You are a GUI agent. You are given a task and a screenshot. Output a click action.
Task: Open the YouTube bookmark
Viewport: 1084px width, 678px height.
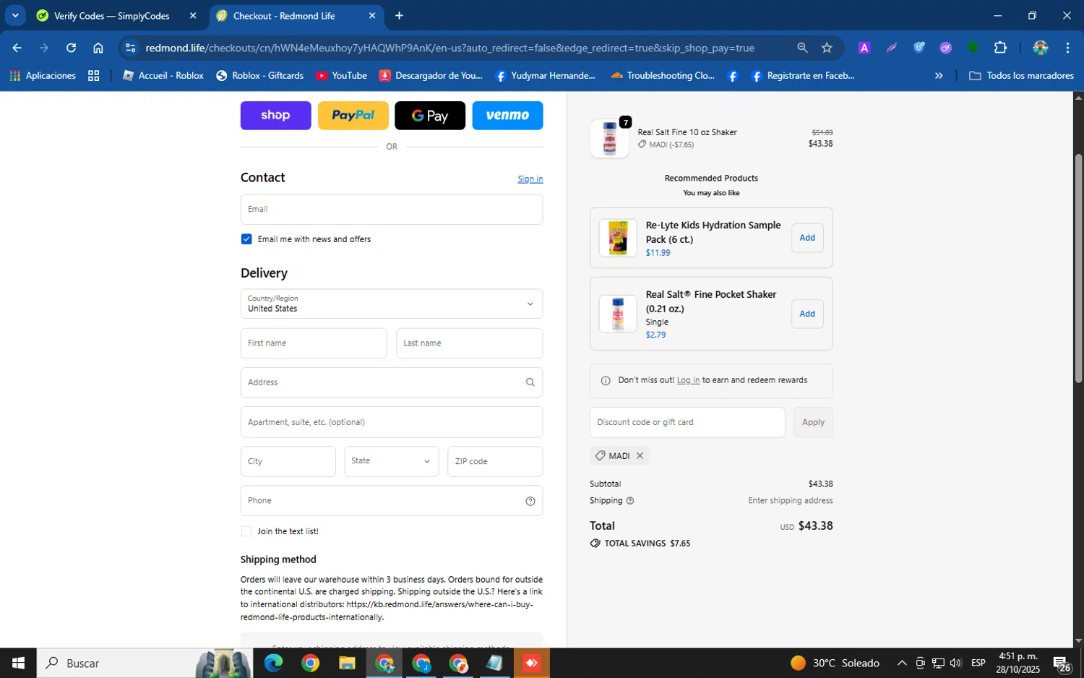pyautogui.click(x=342, y=75)
